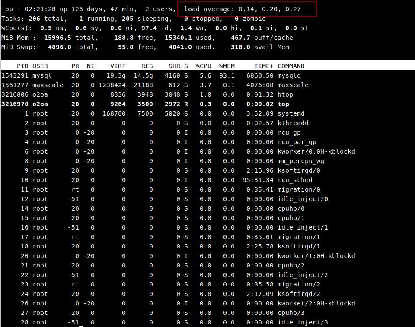The height and width of the screenshot is (327, 415).
Task: Click the idle_inject/3 process name
Action: 303,322
